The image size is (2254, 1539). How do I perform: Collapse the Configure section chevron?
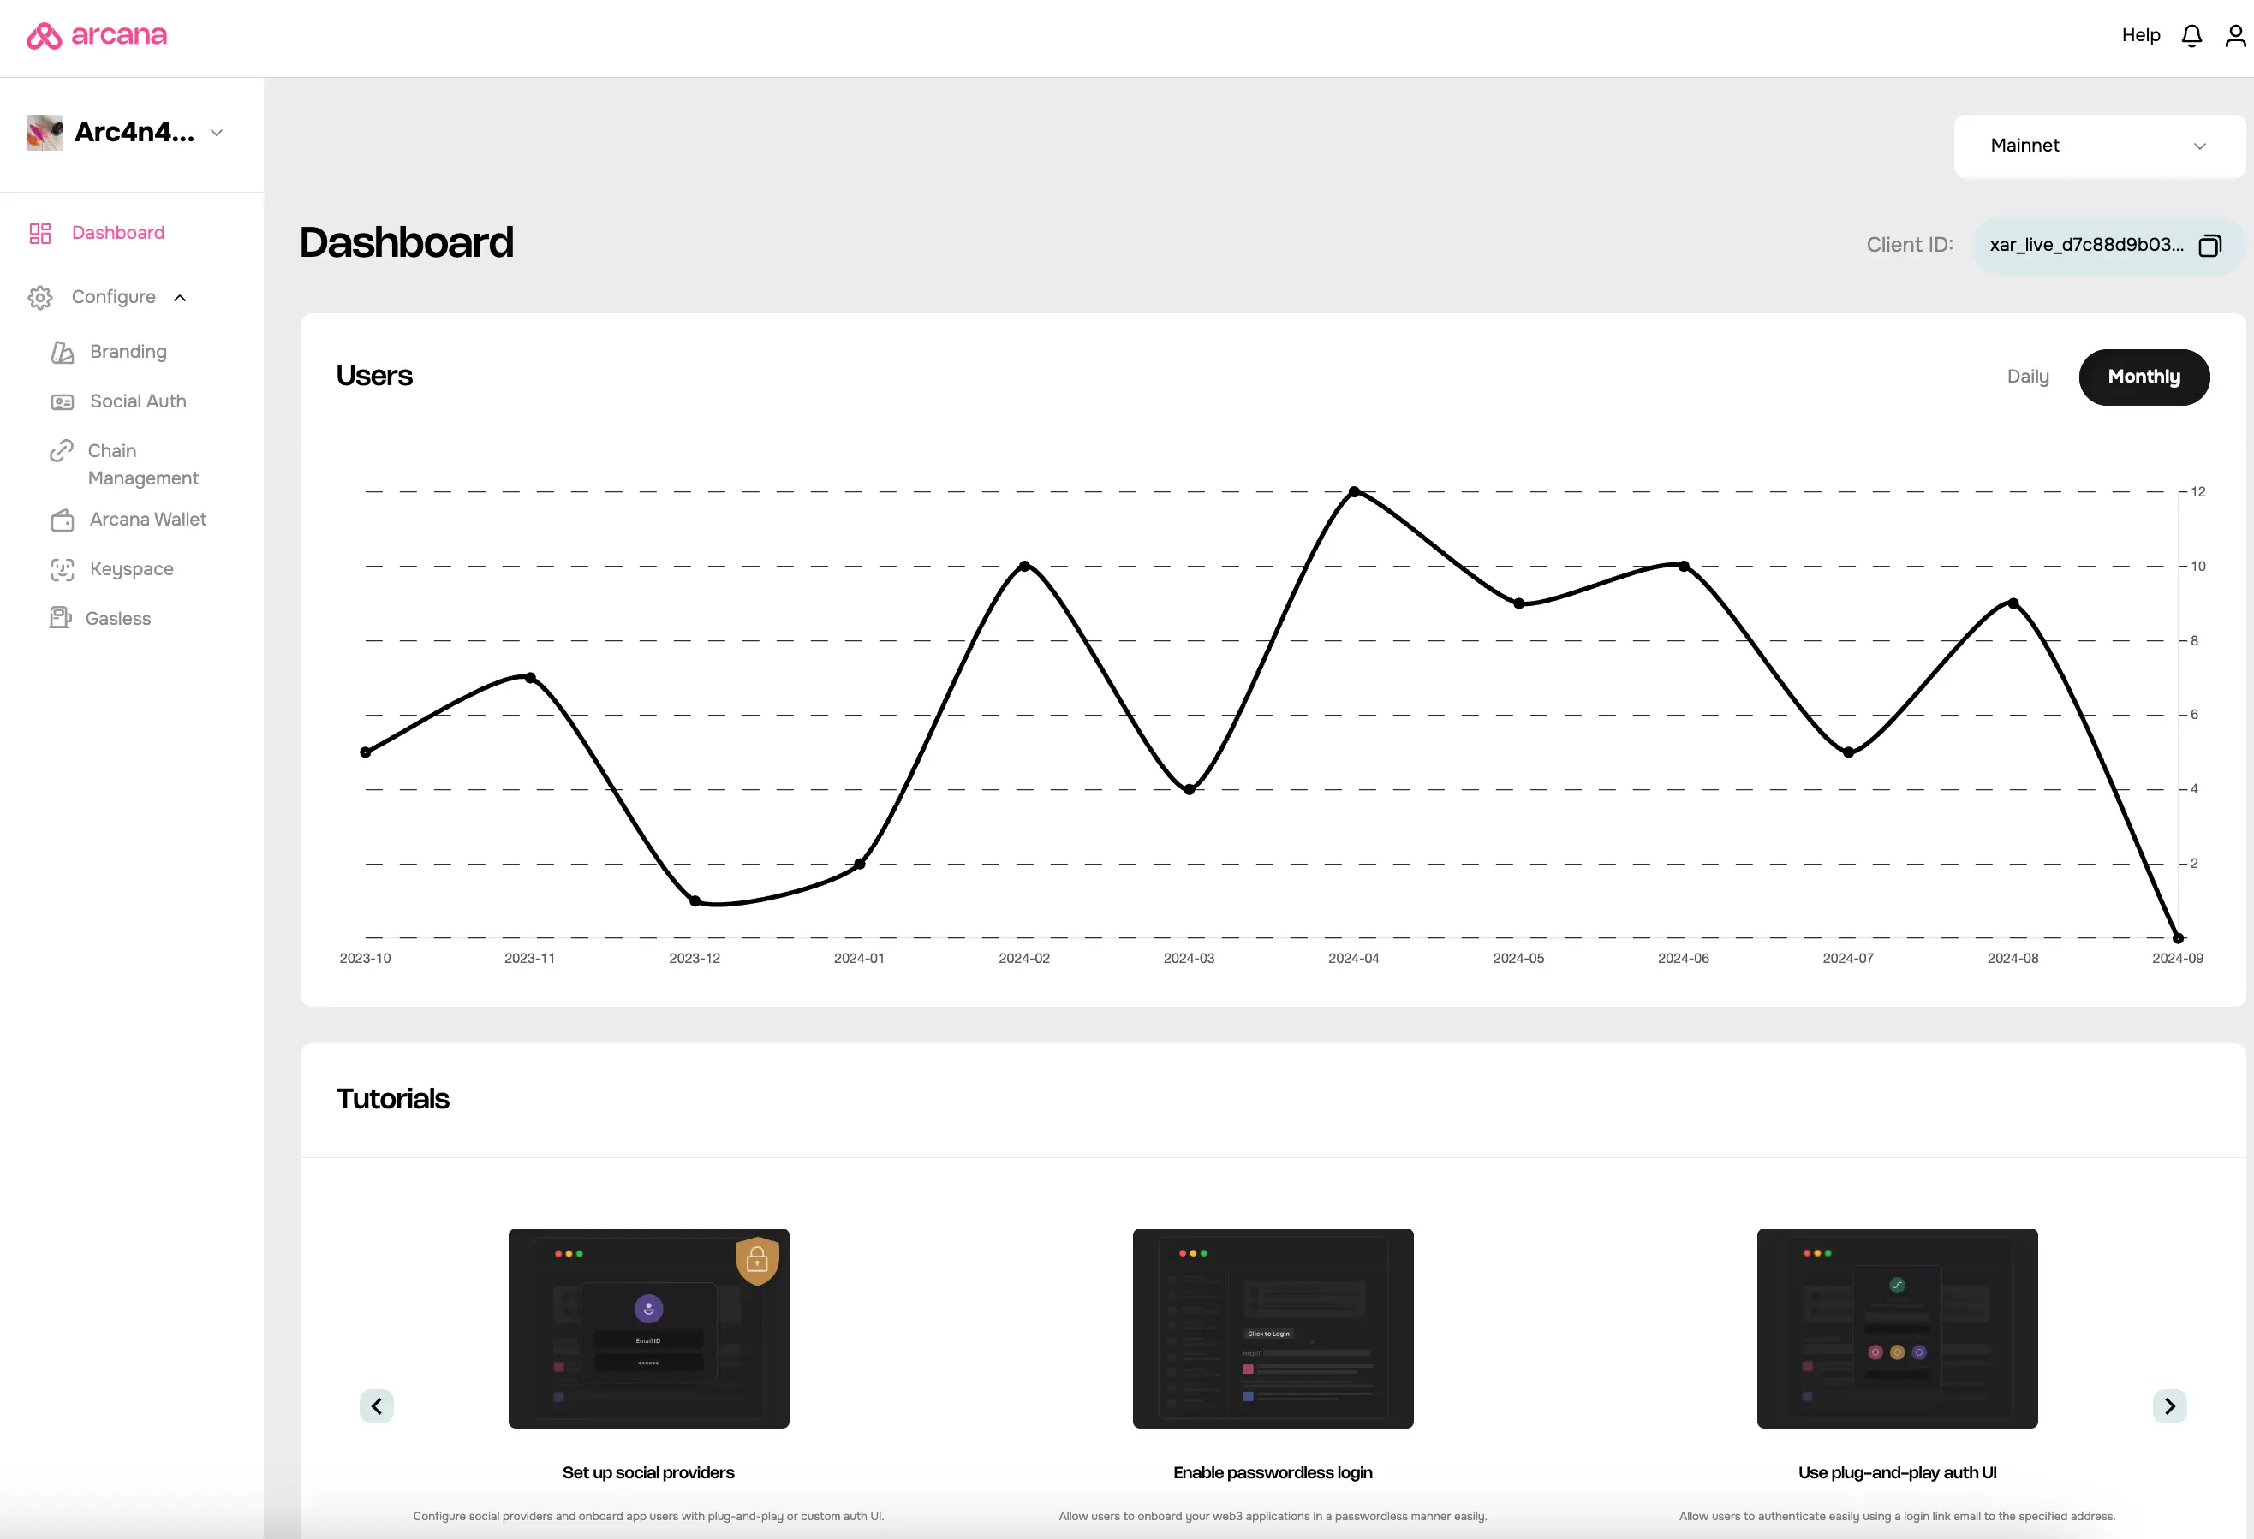click(x=180, y=298)
